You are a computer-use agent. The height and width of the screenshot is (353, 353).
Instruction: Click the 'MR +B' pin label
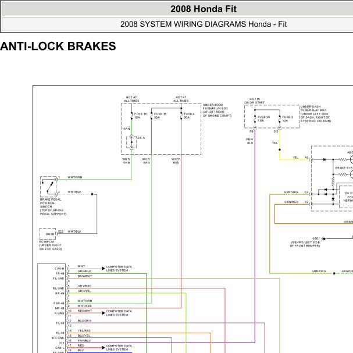[60, 308]
